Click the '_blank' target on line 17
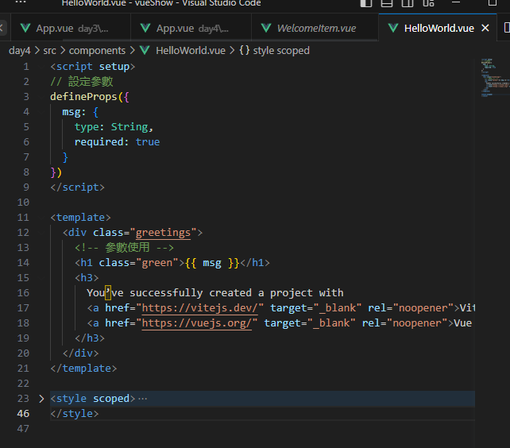 coord(338,308)
